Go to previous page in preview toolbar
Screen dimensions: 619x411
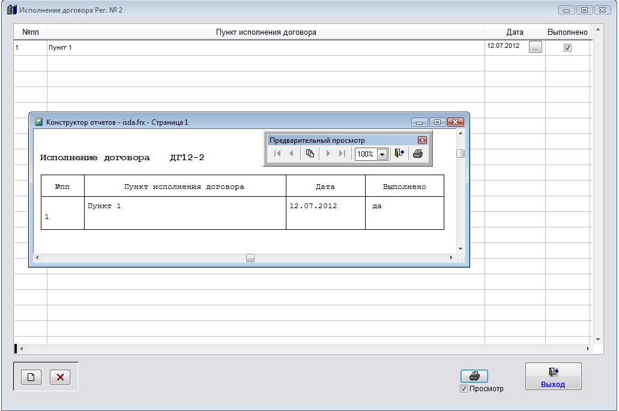point(291,154)
